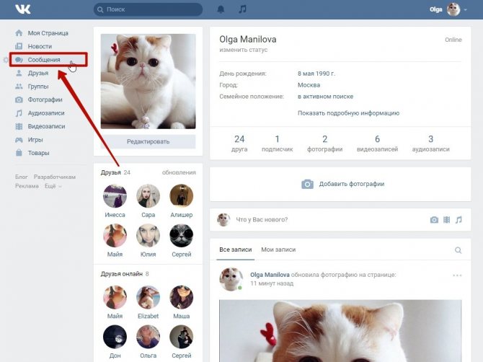Open the 24 друга counter
The image size is (483, 362).
pyautogui.click(x=239, y=144)
